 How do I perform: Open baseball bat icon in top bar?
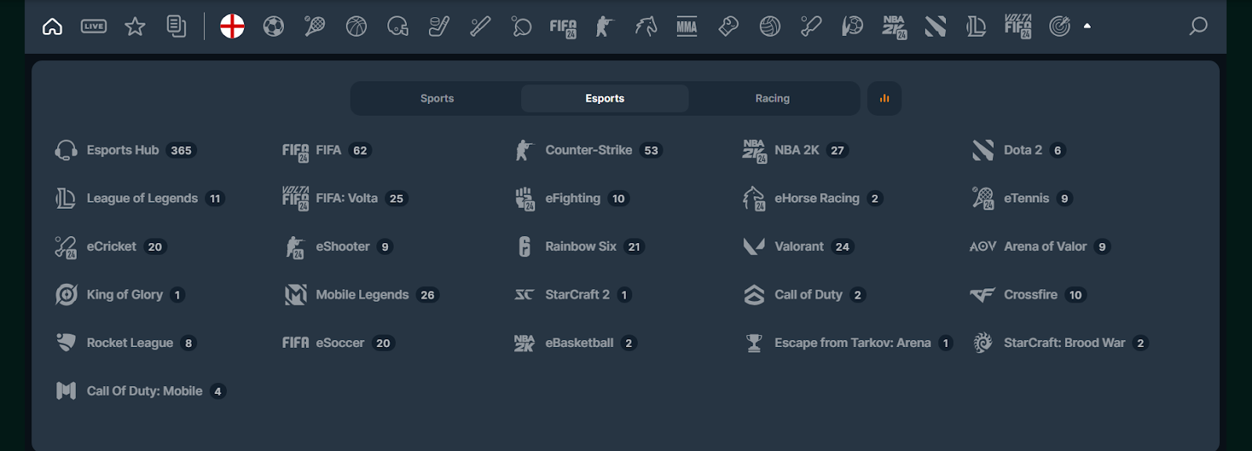tap(480, 27)
